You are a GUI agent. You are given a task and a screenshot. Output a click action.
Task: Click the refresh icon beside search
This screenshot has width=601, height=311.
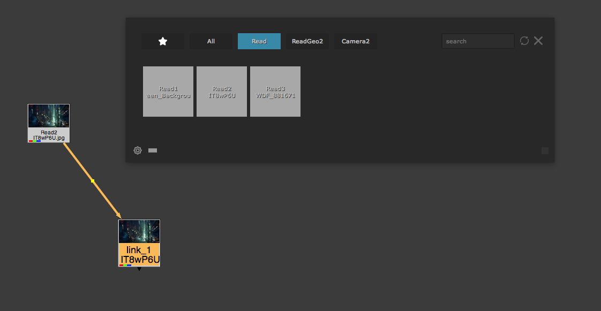[x=524, y=41]
